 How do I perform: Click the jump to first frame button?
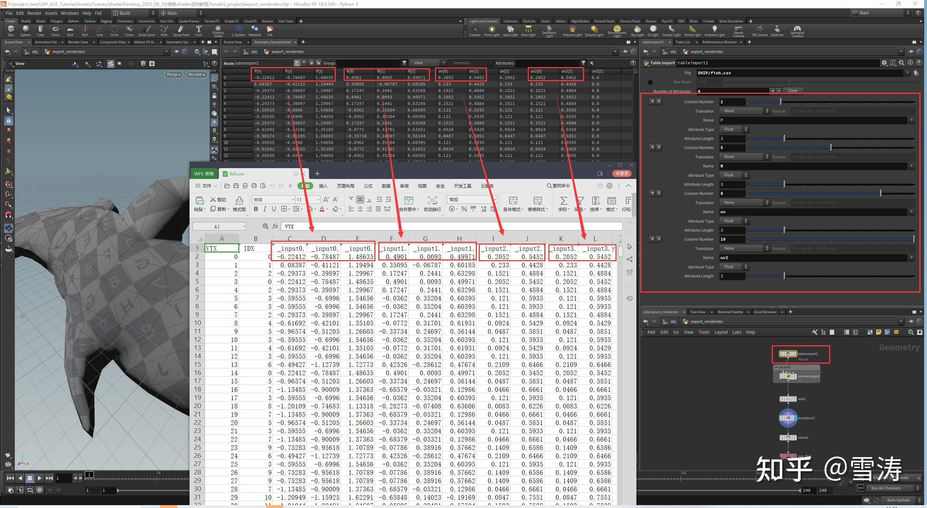pos(10,478)
